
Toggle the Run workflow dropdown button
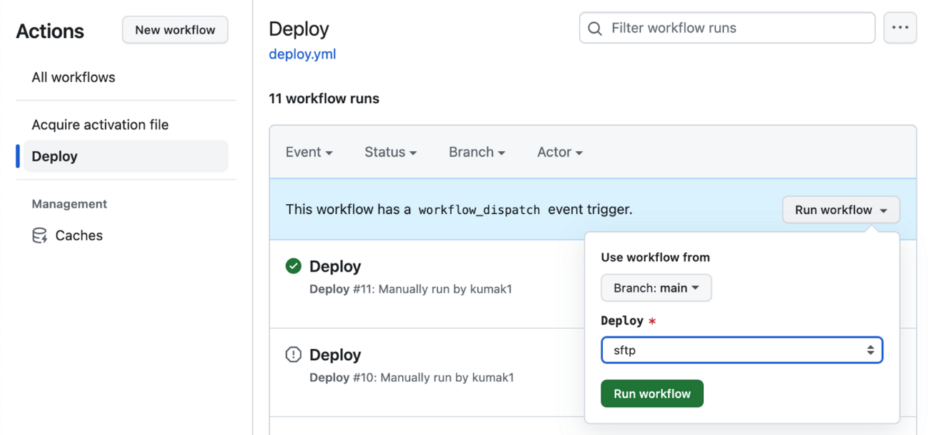coord(841,210)
